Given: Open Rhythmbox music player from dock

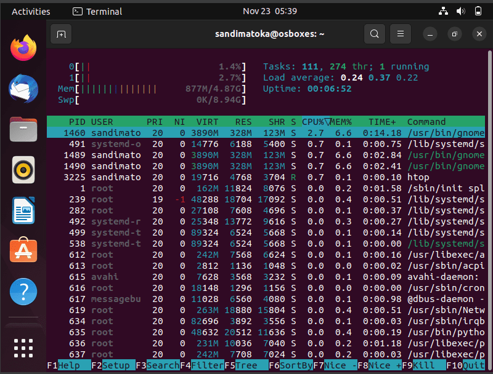Looking at the screenshot, I should pyautogui.click(x=23, y=170).
